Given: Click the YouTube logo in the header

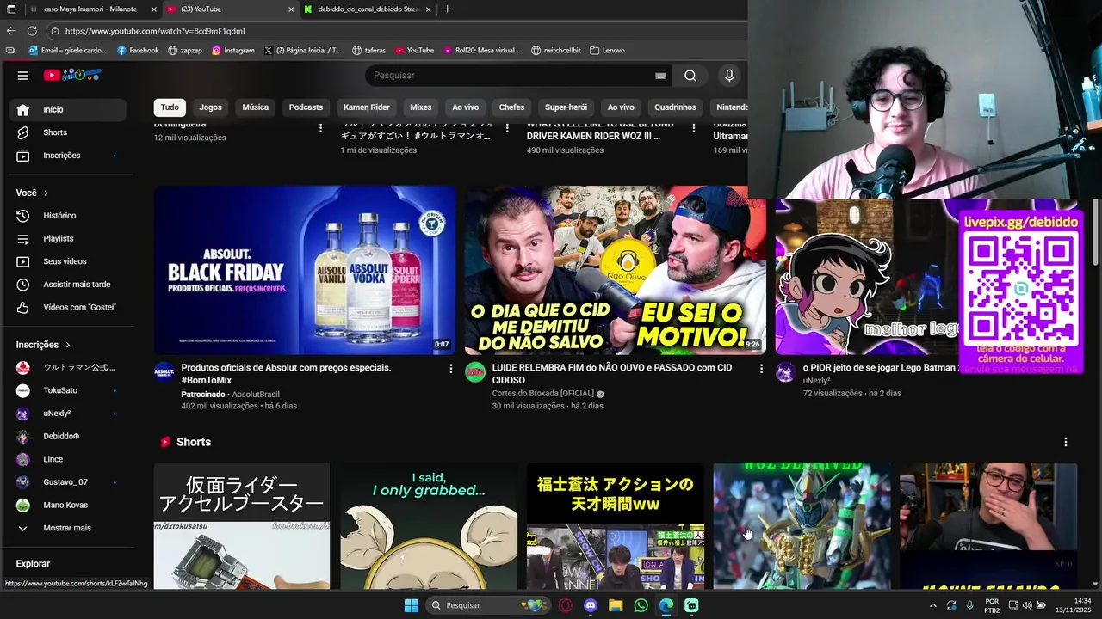Looking at the screenshot, I should click(72, 76).
